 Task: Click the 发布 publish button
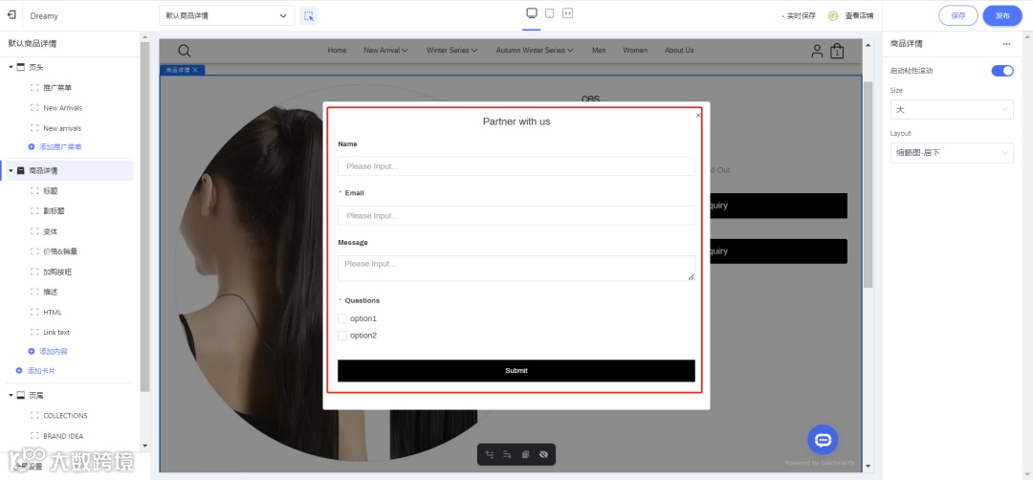point(1002,16)
